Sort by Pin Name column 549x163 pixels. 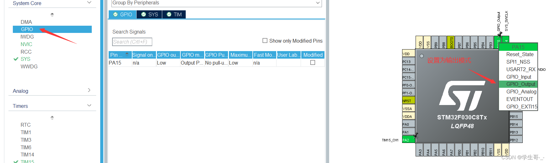click(120, 55)
